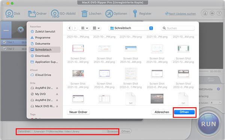This screenshot has height=140, width=225.
Task: Select file Screen Shot 2022-0...1 PM.png
Action: coord(130,78)
